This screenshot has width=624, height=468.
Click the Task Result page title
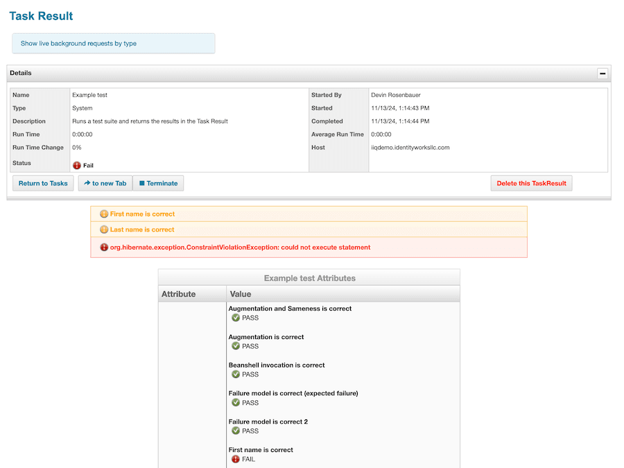tap(41, 16)
